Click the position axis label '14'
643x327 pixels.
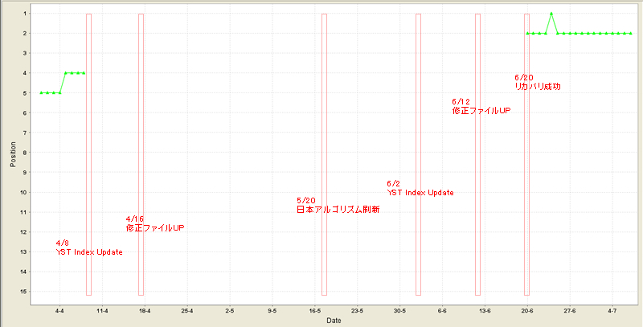(23, 272)
